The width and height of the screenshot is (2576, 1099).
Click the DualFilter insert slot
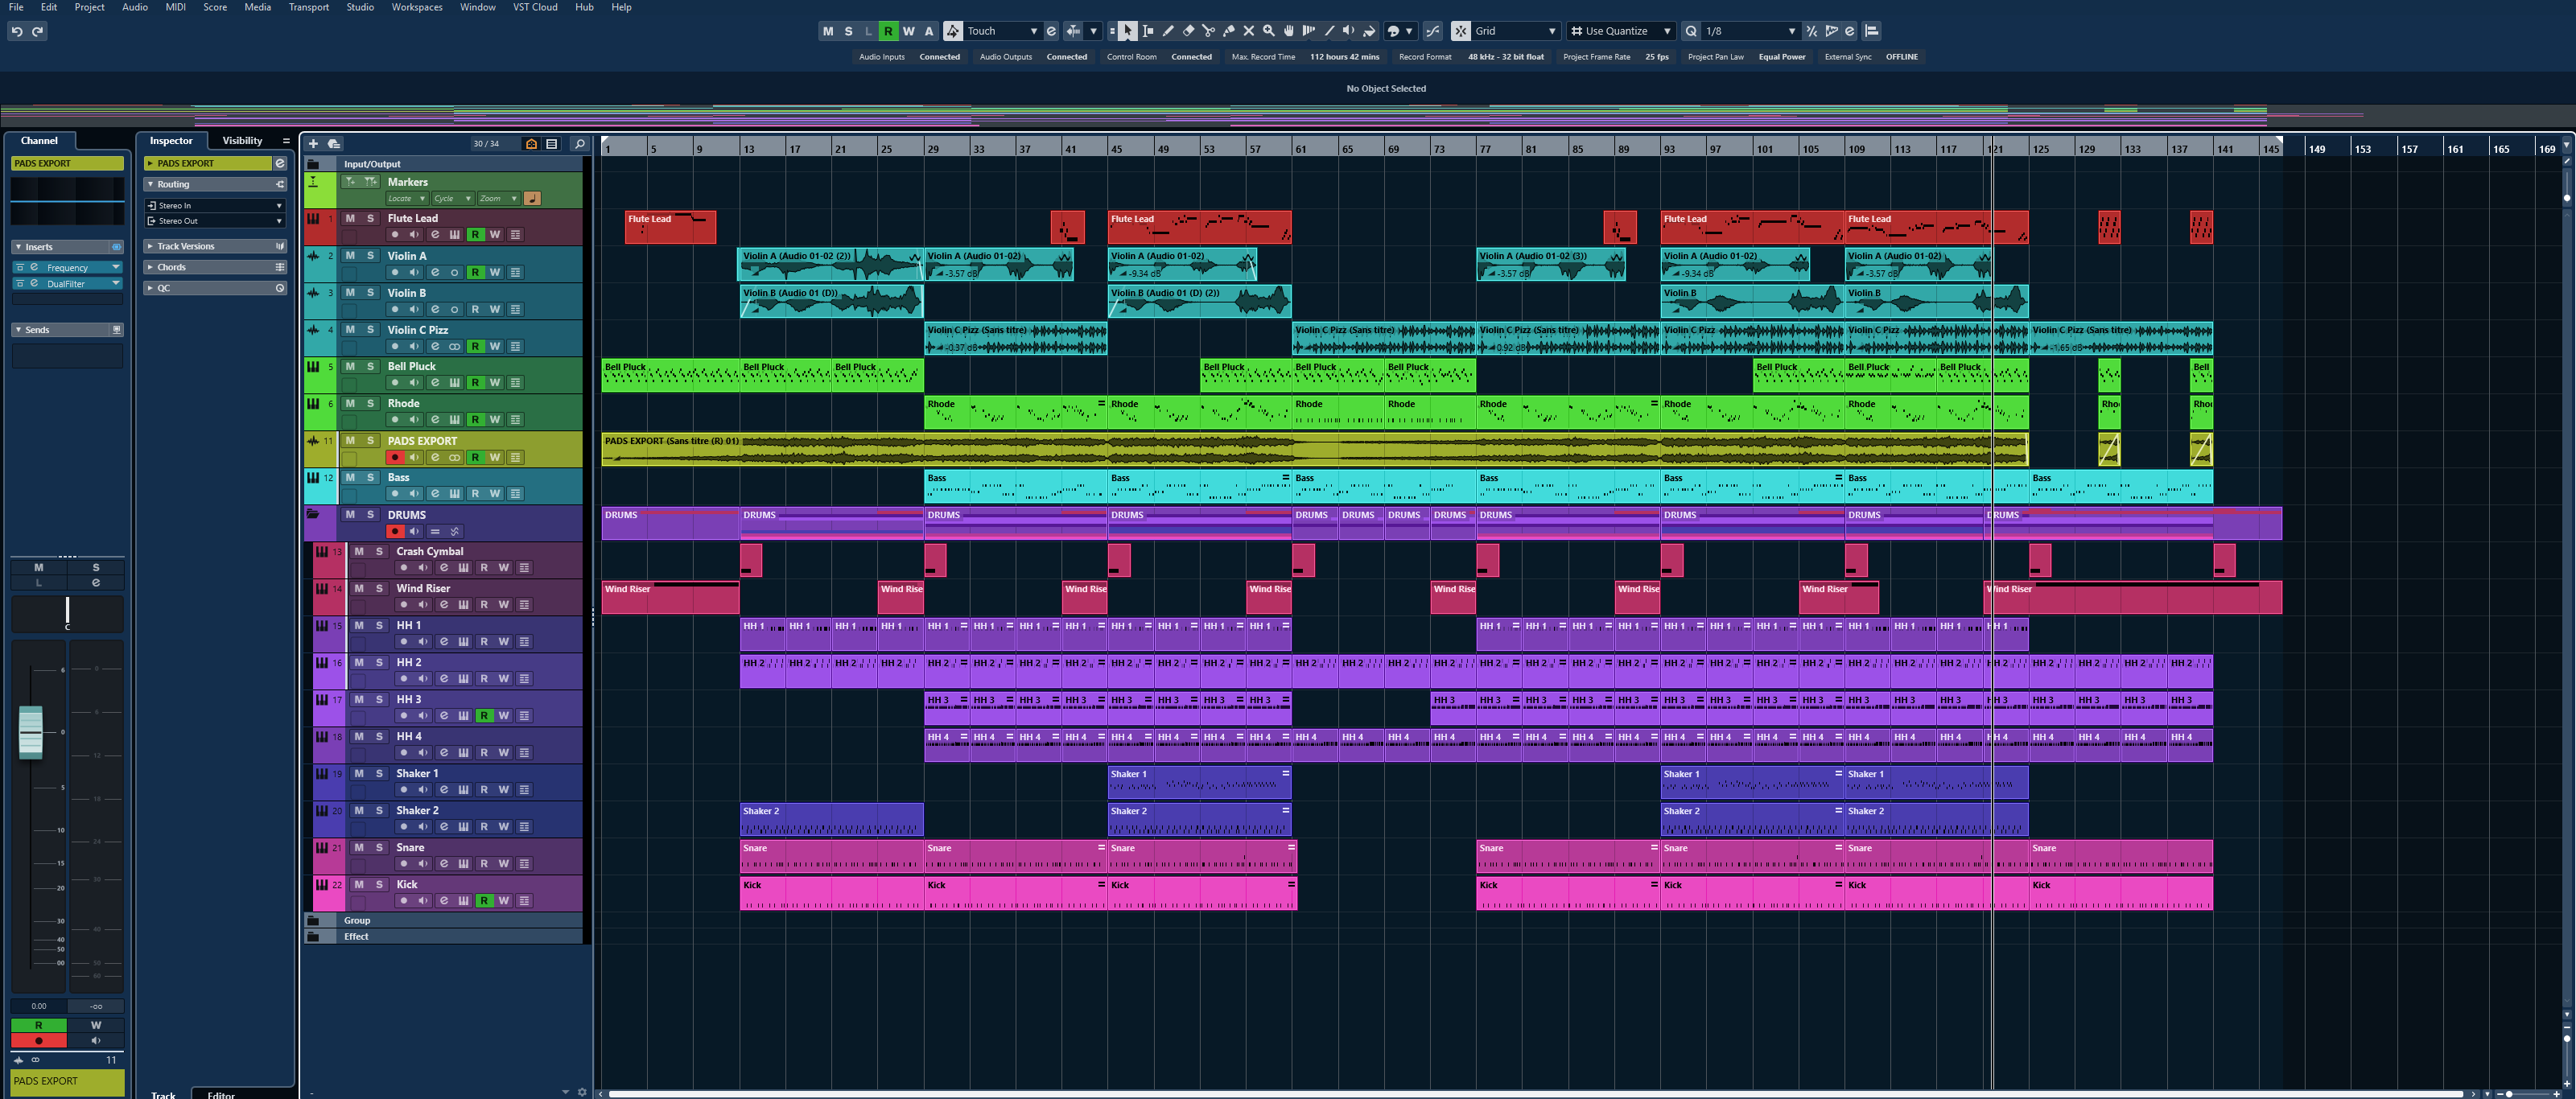point(67,284)
